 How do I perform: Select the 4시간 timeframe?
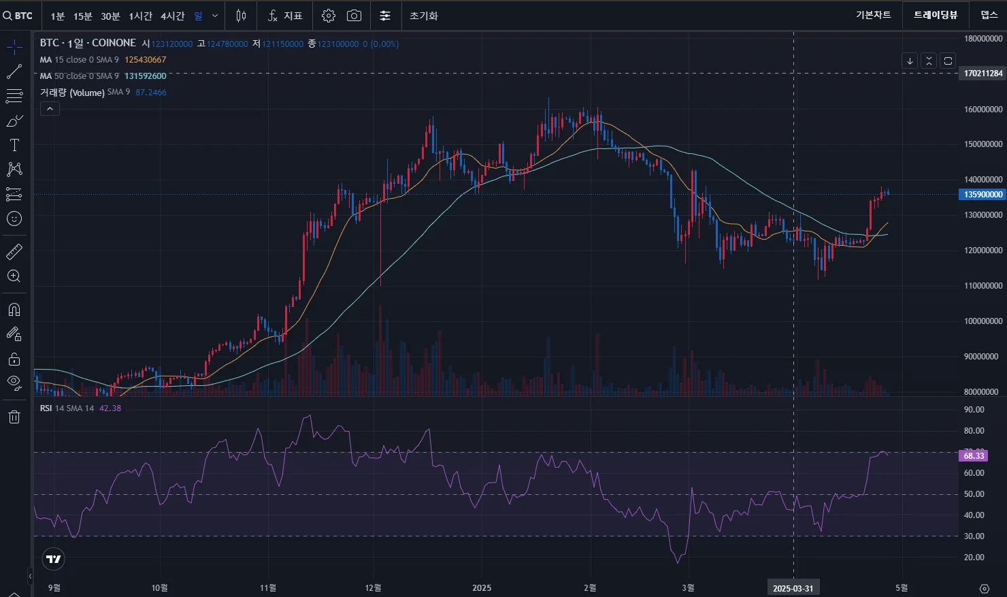coord(173,16)
